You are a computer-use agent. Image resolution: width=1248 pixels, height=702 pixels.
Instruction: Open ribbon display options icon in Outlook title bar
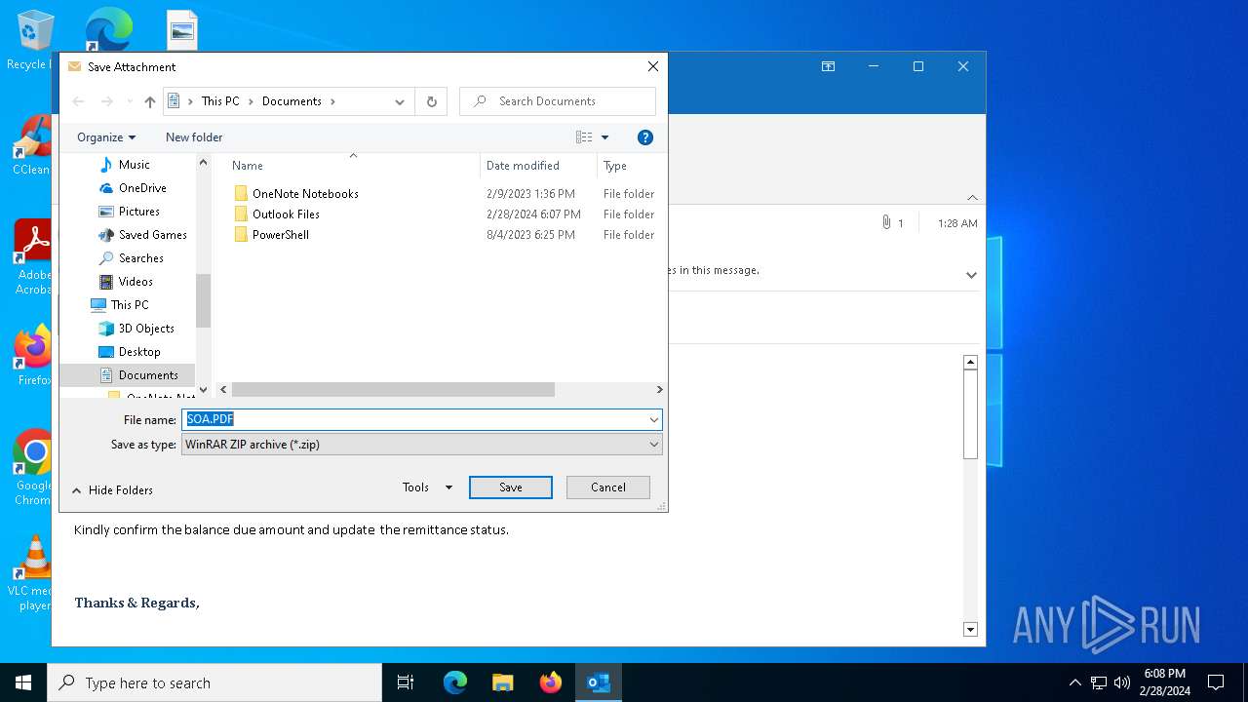tap(828, 66)
